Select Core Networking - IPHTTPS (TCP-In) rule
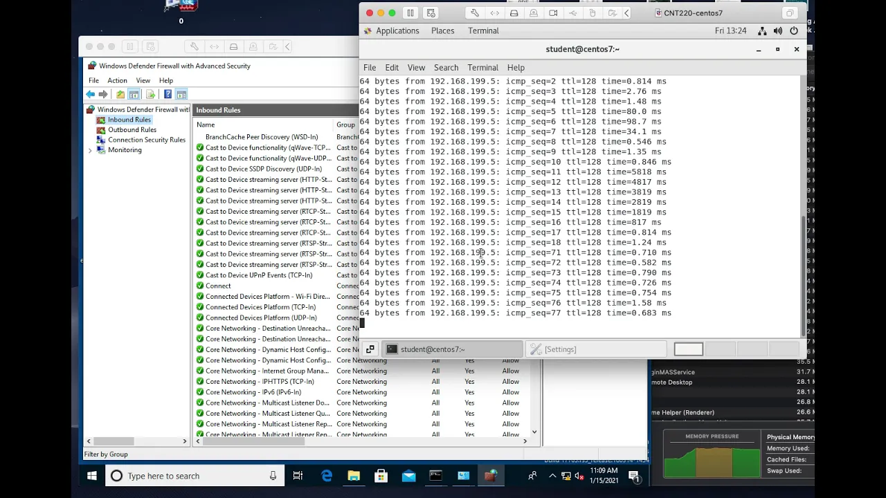 point(260,382)
